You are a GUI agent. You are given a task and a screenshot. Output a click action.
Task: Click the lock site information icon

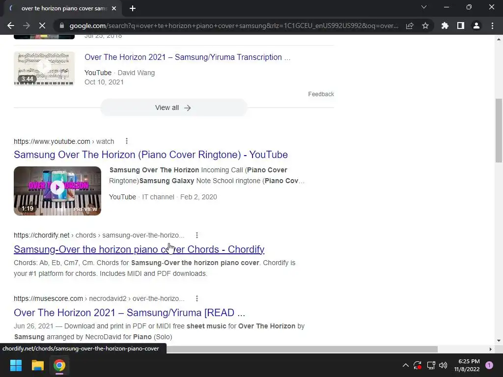coord(62,26)
